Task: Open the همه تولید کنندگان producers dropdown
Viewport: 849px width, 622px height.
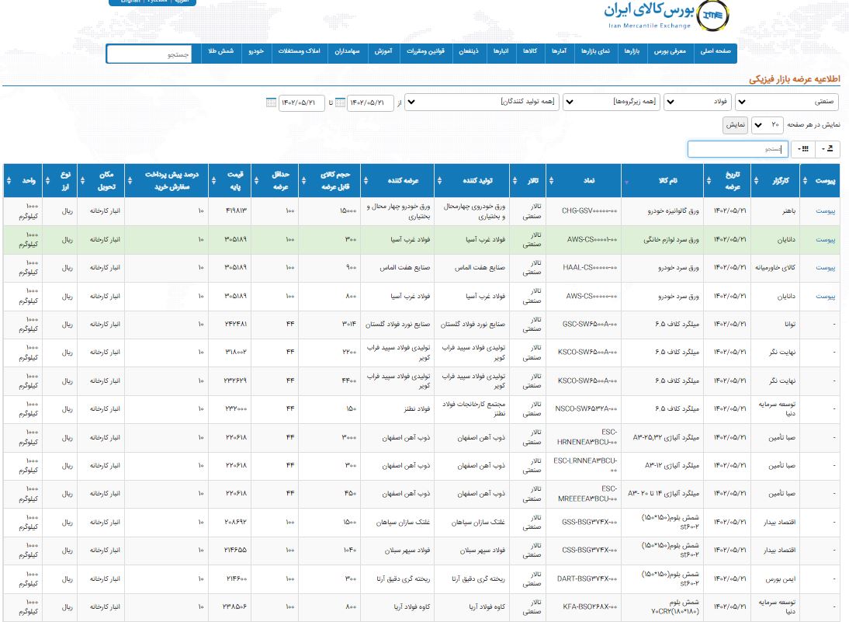Action: point(482,102)
